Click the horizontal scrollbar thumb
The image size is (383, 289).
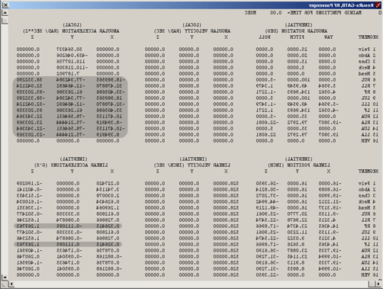coord(372,284)
